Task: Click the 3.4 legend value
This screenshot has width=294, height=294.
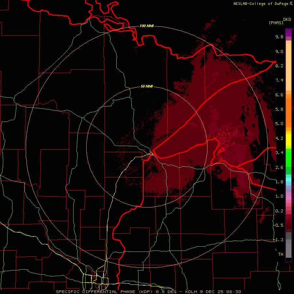Action: 279,153
